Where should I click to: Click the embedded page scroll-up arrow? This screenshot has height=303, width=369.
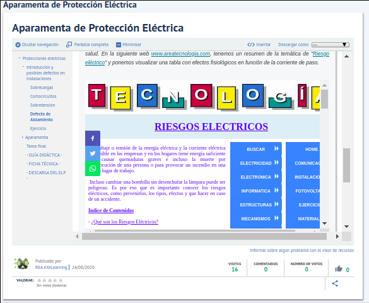(324, 85)
